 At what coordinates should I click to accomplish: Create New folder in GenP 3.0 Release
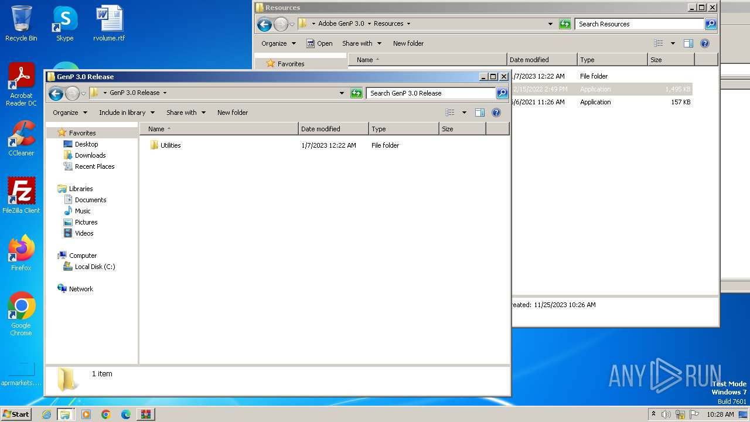tap(233, 113)
